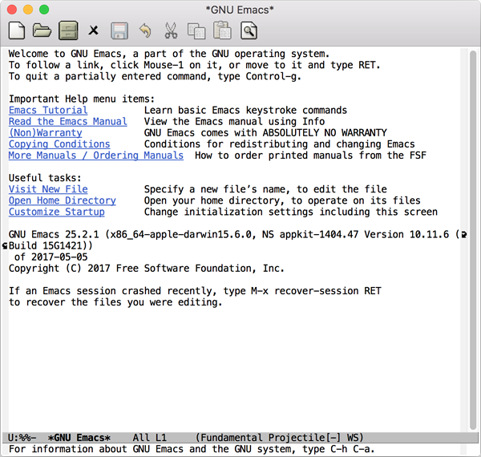Screen dimensions: 481x457
Task: Click the U:%%- status in mode line
Action: [22, 438]
